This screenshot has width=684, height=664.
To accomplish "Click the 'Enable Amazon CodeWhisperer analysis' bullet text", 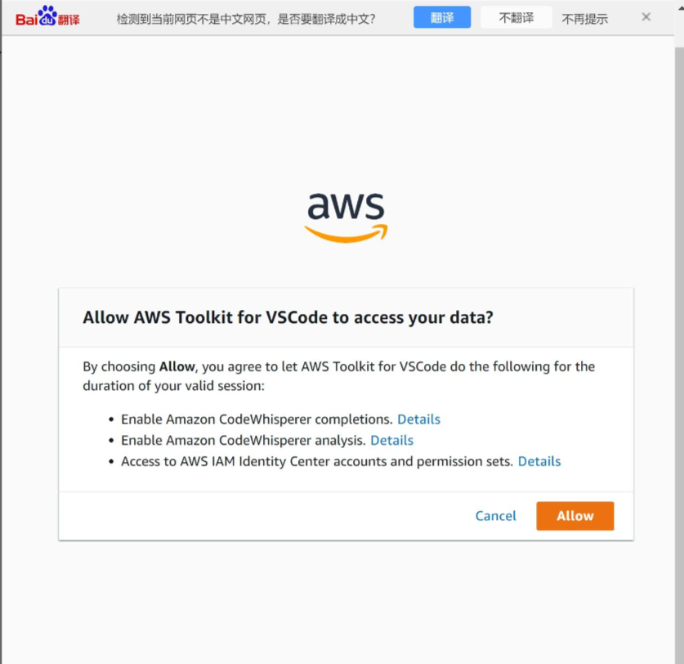I will (244, 440).
